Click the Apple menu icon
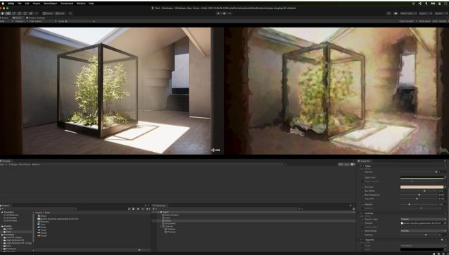The height and width of the screenshot is (255, 449). tap(3, 4)
